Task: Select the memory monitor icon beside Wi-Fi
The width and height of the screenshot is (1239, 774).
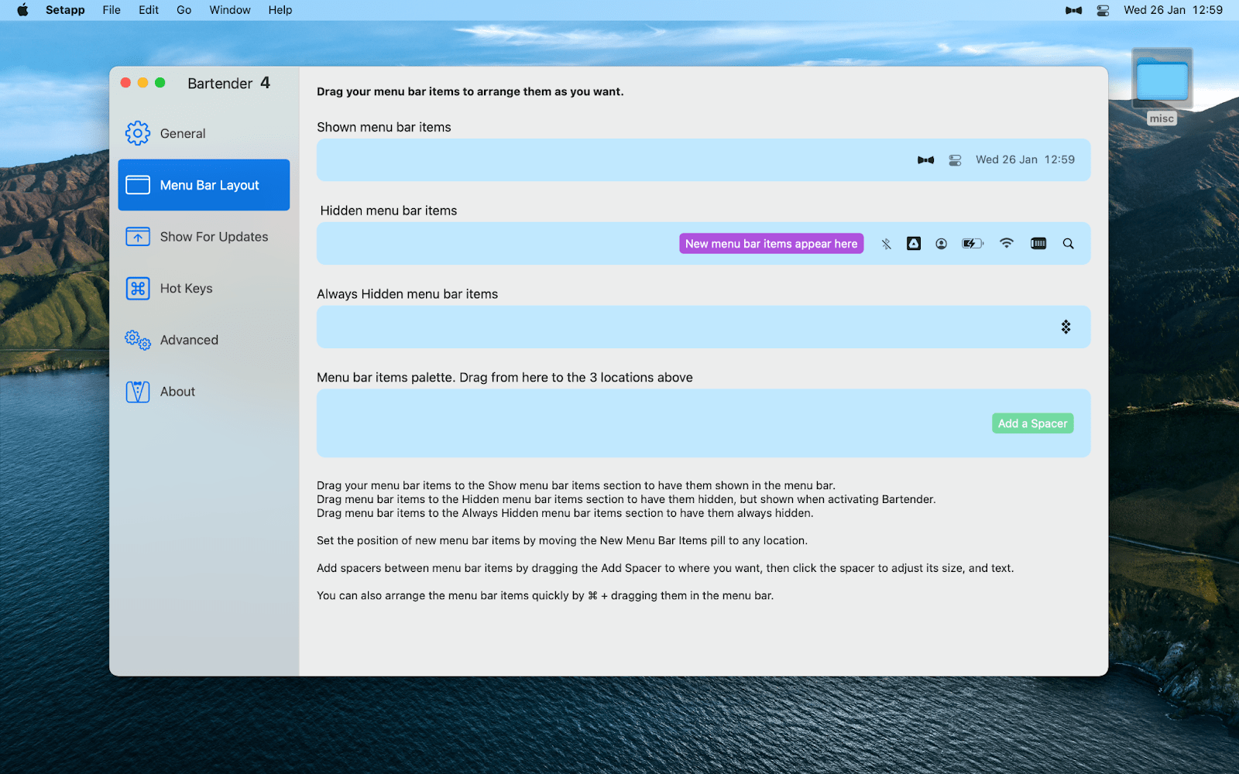Action: (x=1038, y=244)
